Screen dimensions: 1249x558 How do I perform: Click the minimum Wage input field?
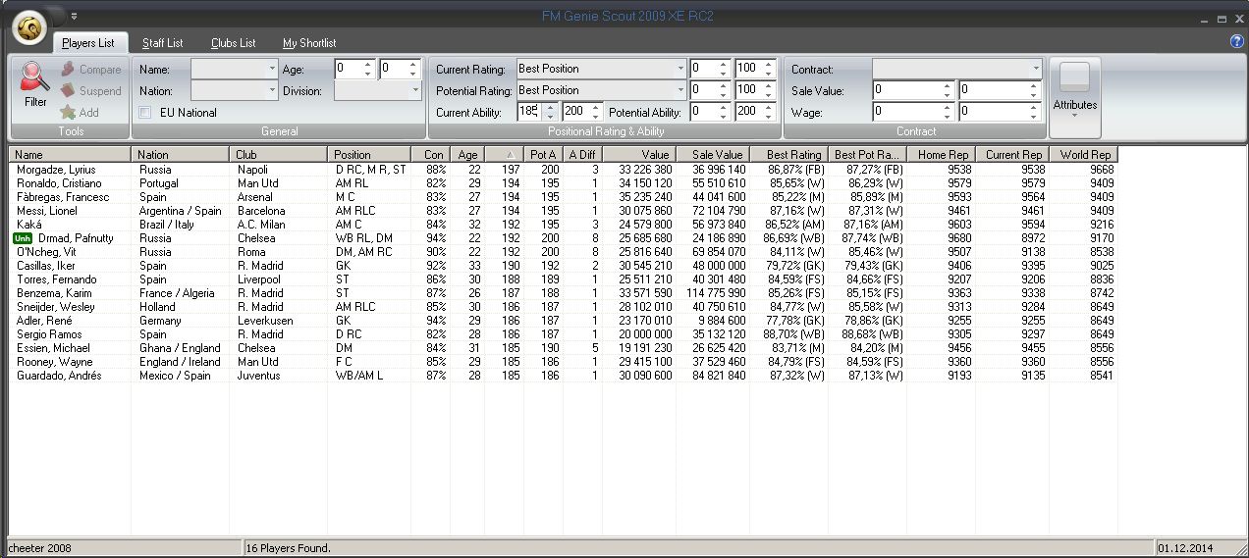911,112
